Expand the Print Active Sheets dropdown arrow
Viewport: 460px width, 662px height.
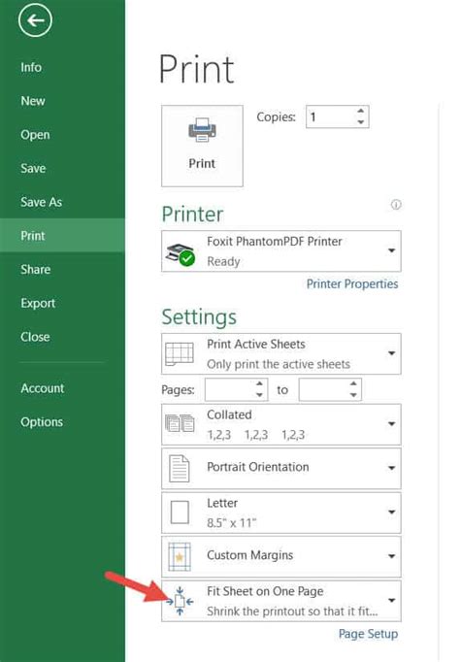(392, 353)
